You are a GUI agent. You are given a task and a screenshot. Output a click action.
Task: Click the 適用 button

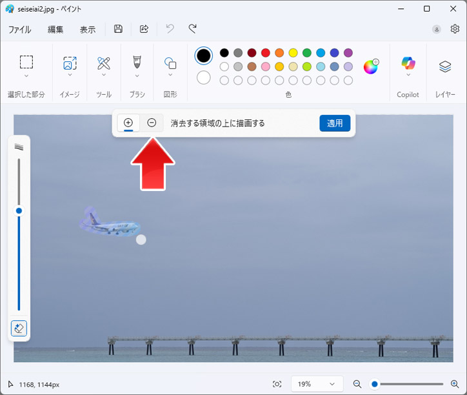click(335, 123)
